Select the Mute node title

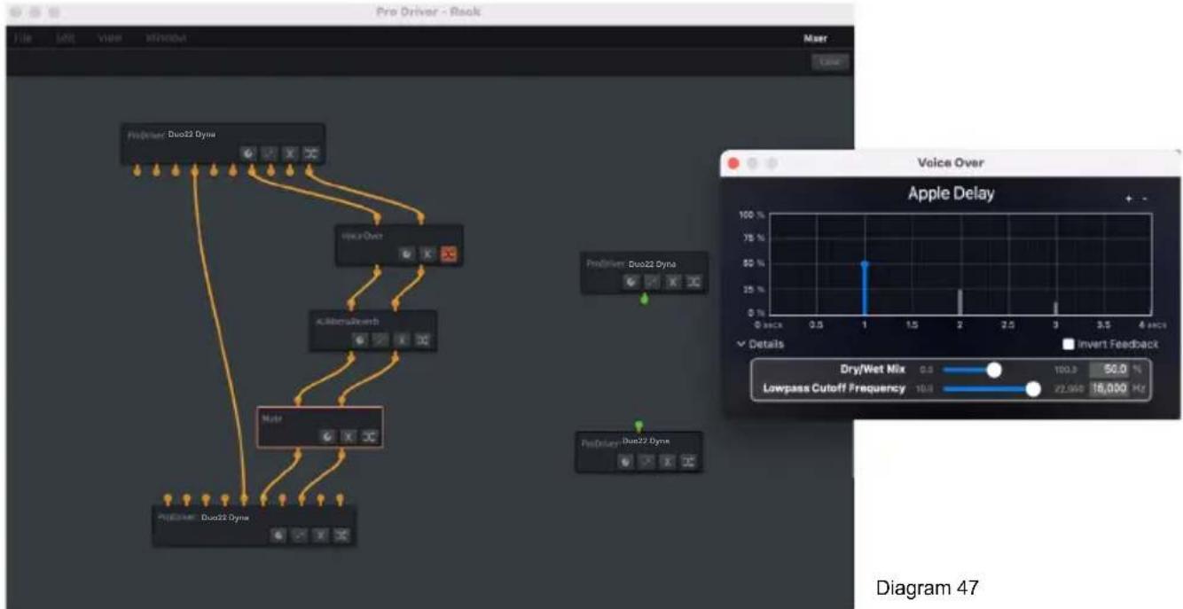point(270,419)
